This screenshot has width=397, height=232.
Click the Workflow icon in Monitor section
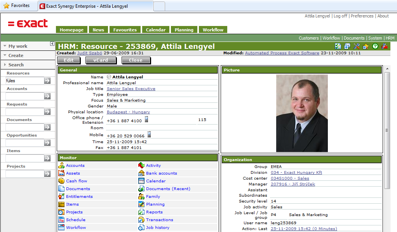(61, 227)
